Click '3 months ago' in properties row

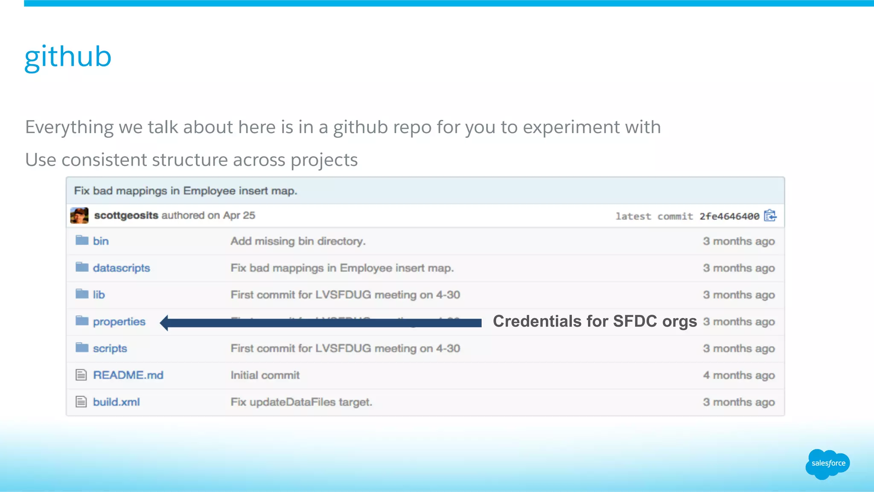click(x=739, y=322)
